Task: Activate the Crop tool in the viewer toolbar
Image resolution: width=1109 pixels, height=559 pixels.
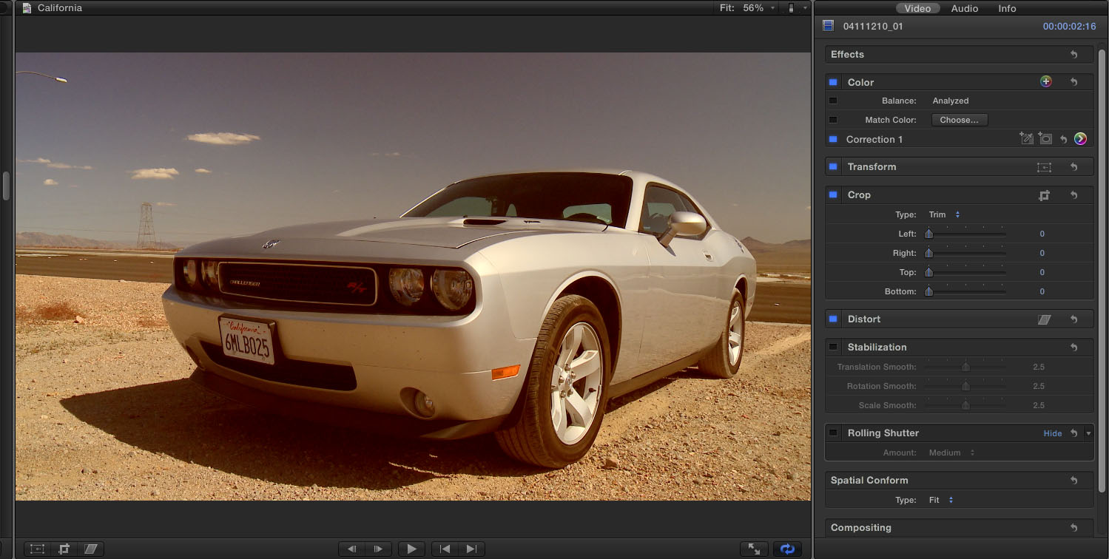Action: pyautogui.click(x=64, y=549)
